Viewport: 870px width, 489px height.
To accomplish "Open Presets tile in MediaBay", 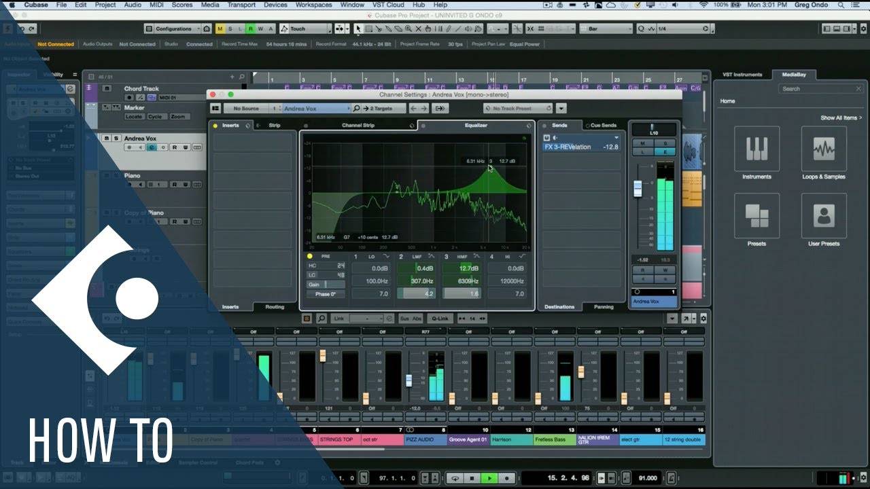I will [756, 215].
